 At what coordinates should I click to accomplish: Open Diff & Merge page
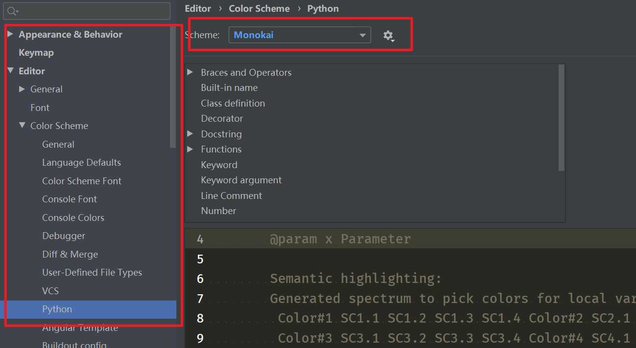tap(70, 254)
